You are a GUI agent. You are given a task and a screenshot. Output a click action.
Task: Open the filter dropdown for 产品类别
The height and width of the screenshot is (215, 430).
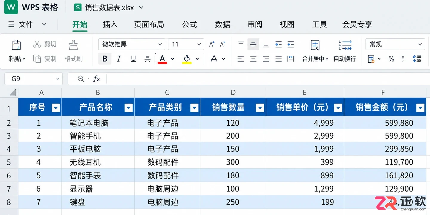pyautogui.click(x=194, y=108)
